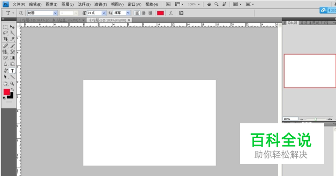Viewport: 336px width, 176px height.
Task: Select the Path Selection tool
Action: tap(5, 77)
